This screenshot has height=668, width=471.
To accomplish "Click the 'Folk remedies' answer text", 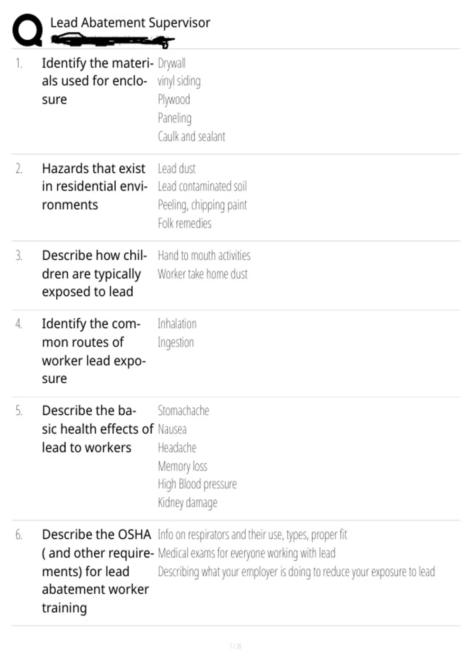I will click(184, 223).
